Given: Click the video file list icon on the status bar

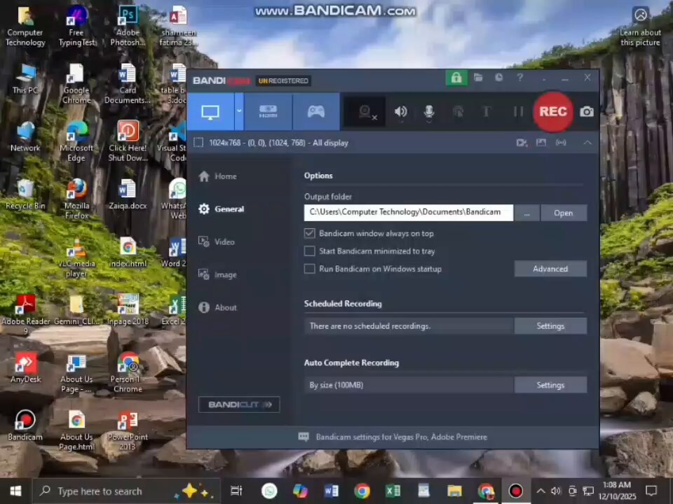Looking at the screenshot, I should (x=522, y=143).
